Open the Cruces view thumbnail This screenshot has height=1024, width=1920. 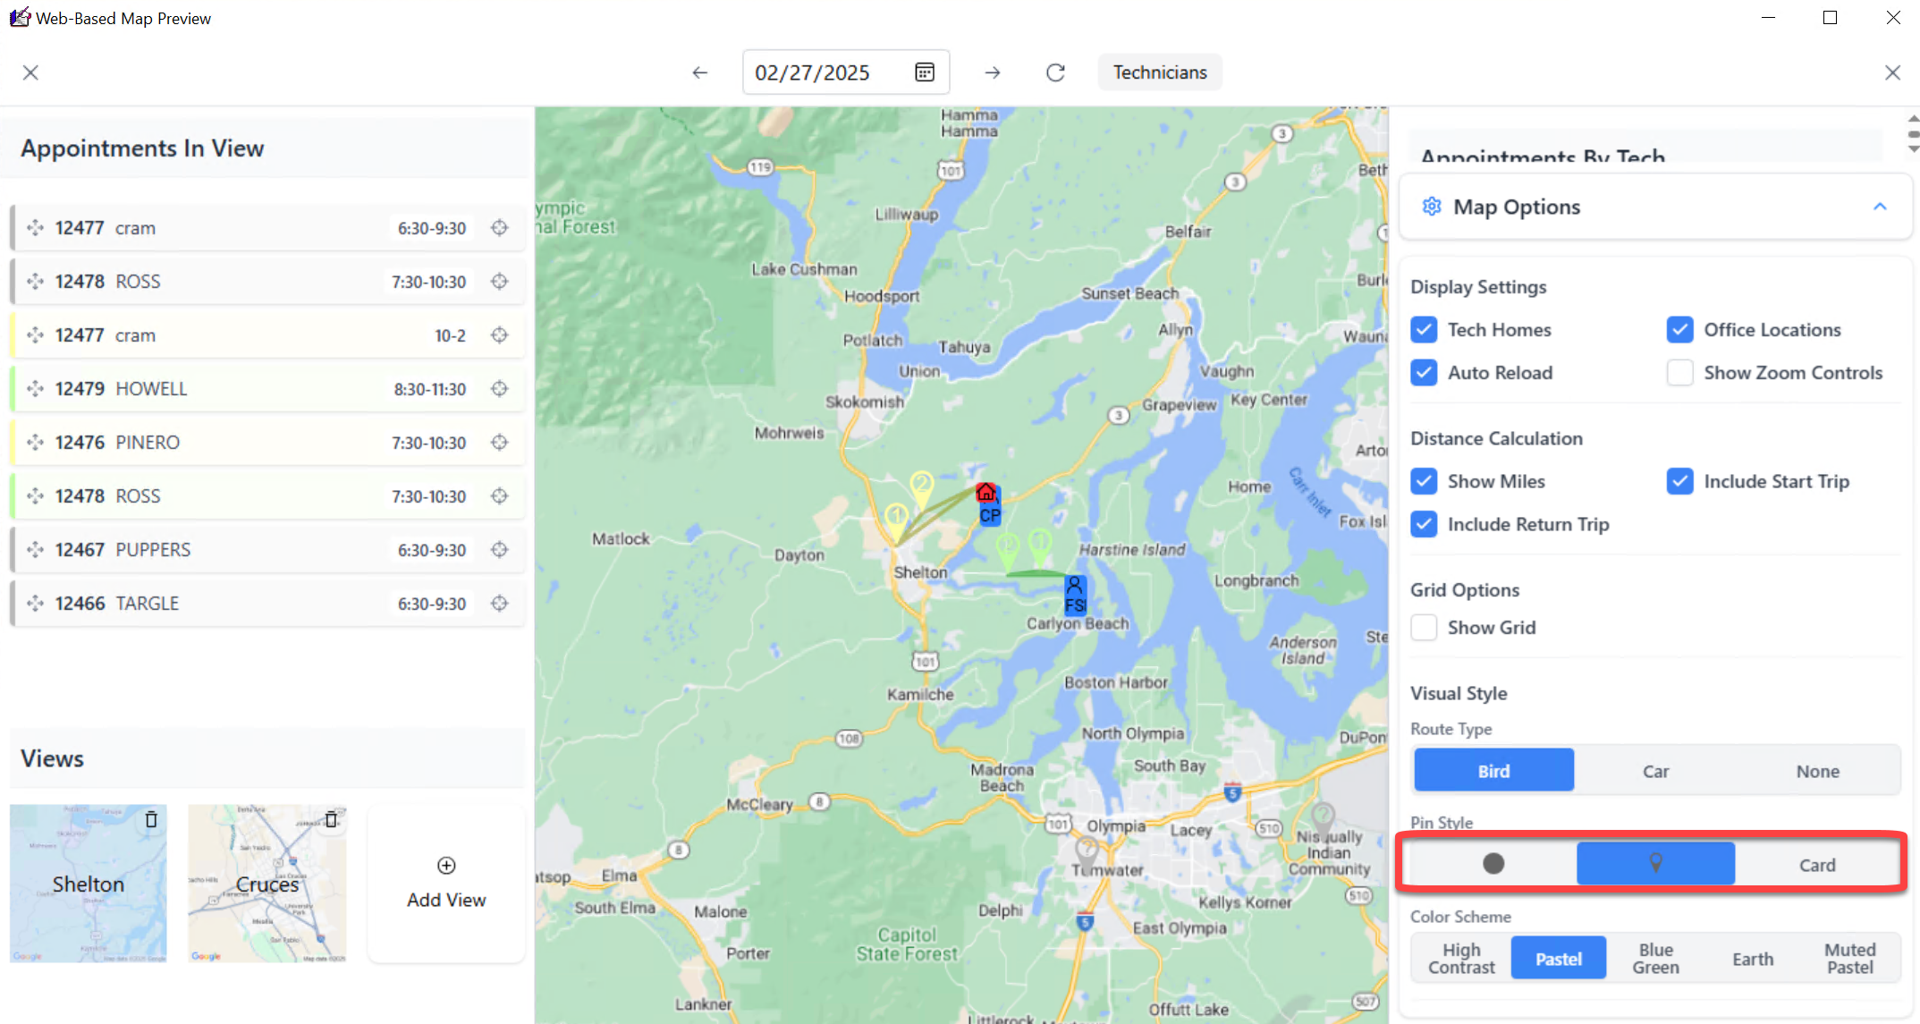pos(266,884)
